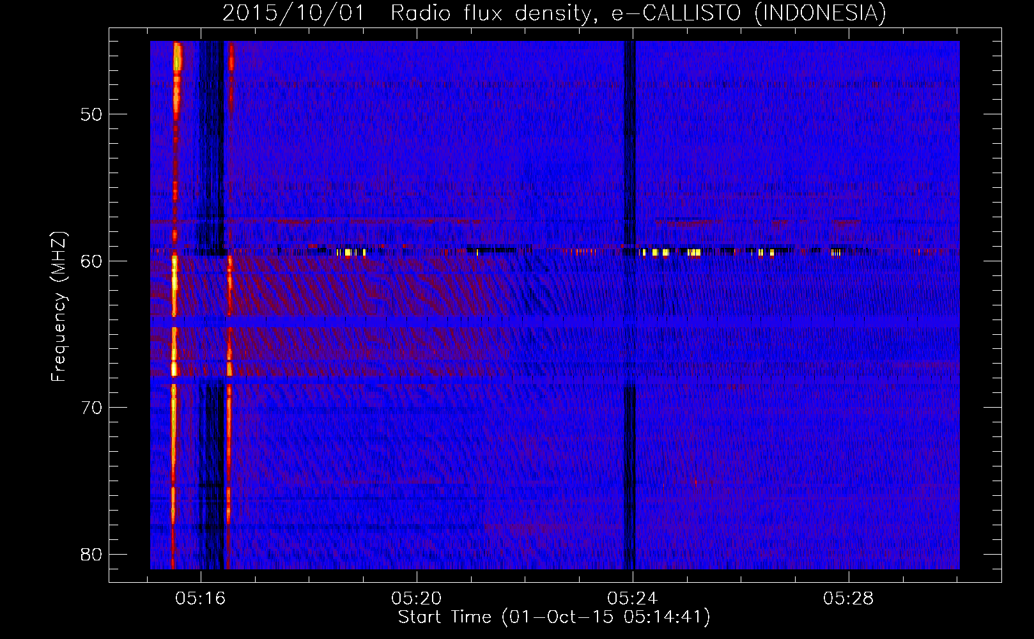The height and width of the screenshot is (639, 1034).
Task: Click the Start Time (01-Oct-15 05:14:41) label
Action: (x=554, y=617)
